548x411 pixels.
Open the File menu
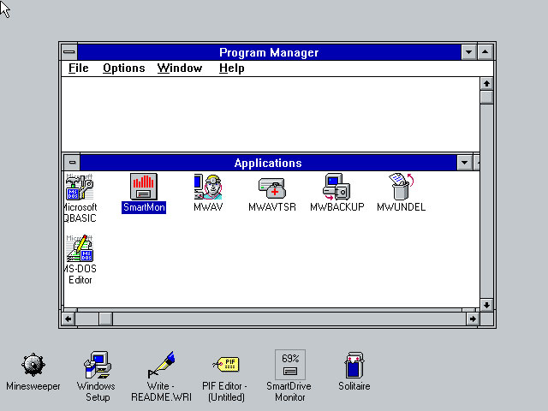[x=79, y=68]
